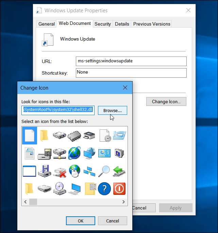The image size is (218, 233).
Task: Click the Change Icon button in Properties
Action: (x=166, y=102)
